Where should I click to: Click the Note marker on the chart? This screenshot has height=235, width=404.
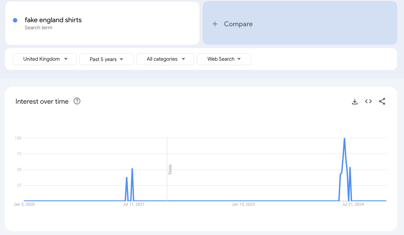click(x=170, y=170)
